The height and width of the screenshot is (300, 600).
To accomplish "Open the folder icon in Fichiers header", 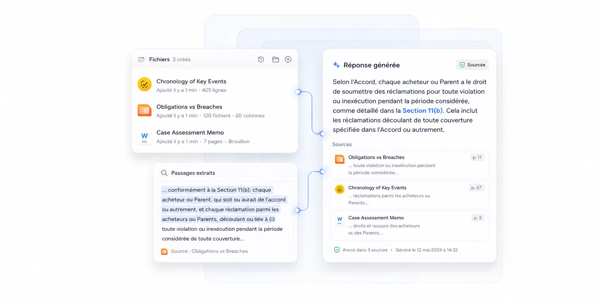I will click(276, 60).
